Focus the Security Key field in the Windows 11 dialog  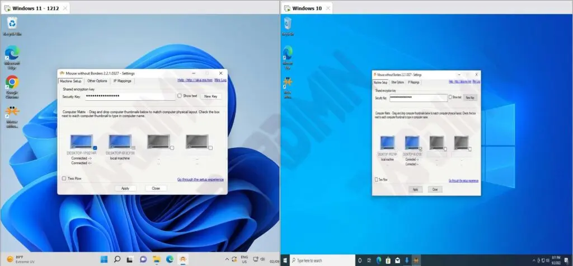coord(130,96)
